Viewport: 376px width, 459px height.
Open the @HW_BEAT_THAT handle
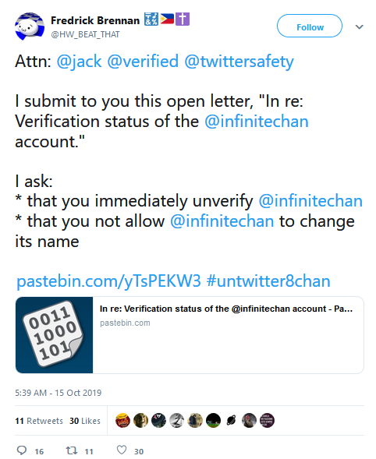(85, 34)
